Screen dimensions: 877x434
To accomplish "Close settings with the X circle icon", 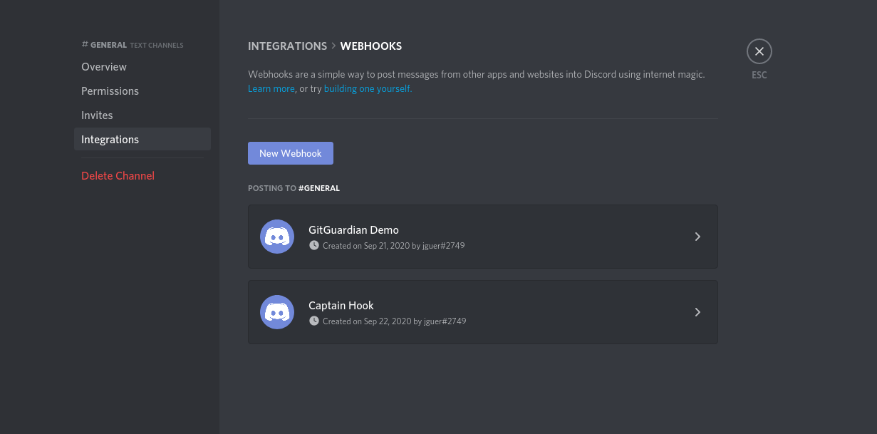I will tap(759, 51).
